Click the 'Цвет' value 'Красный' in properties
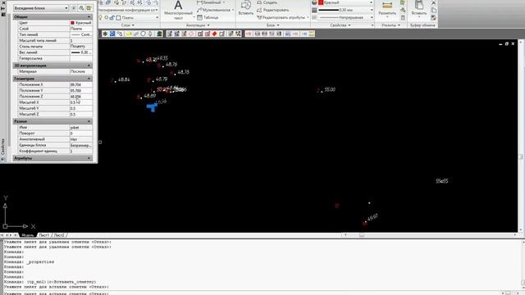The width and height of the screenshot is (525, 295). pyautogui.click(x=80, y=23)
